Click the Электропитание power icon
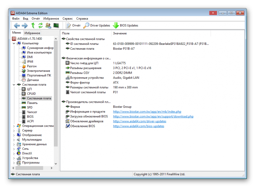The image size is (255, 187). [x=24, y=71]
